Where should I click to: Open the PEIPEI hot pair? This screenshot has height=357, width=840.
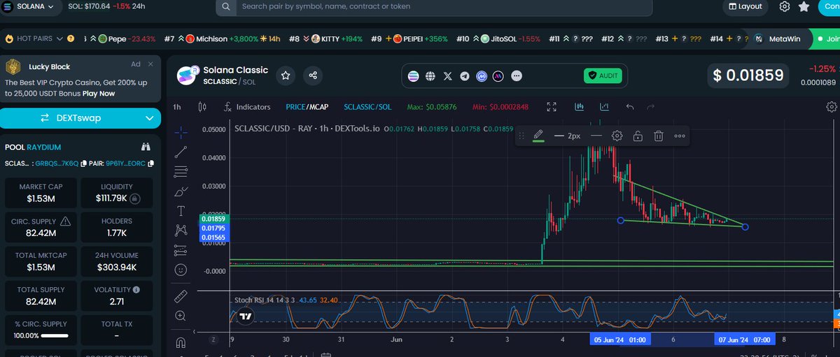[x=409, y=38]
